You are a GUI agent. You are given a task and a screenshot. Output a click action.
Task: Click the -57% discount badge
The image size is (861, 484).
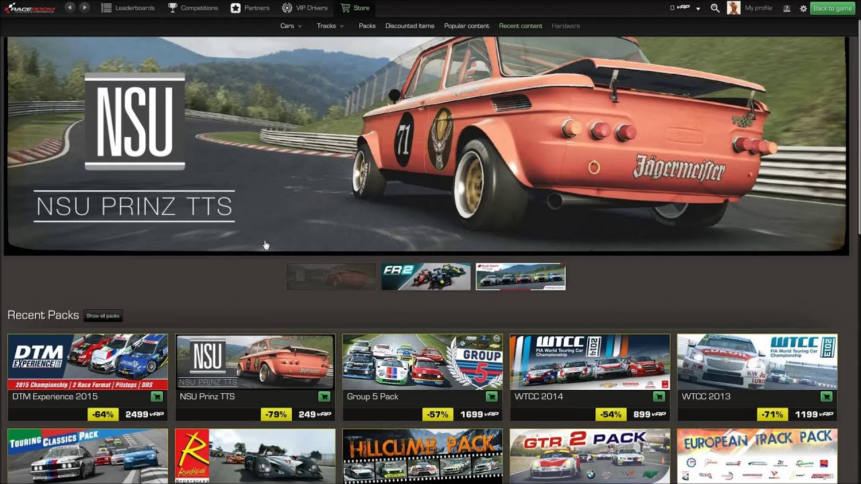438,414
